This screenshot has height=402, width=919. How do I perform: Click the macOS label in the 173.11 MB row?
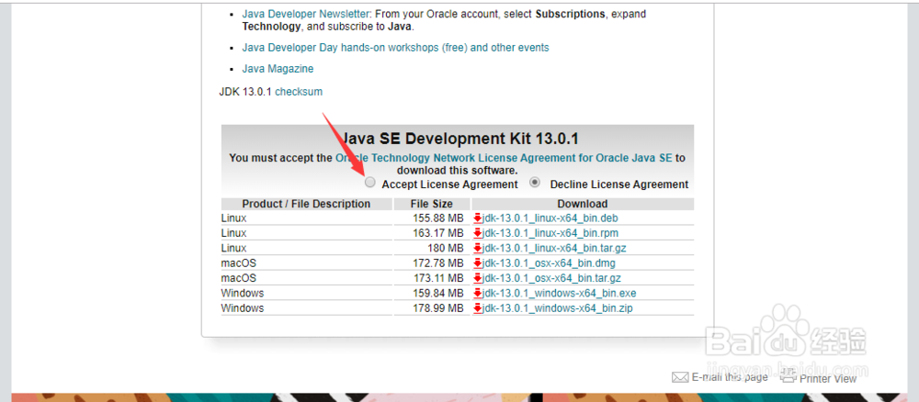(239, 278)
